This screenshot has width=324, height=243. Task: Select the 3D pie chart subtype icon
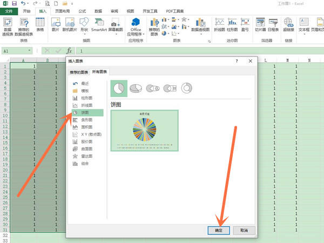pyautogui.click(x=136, y=88)
